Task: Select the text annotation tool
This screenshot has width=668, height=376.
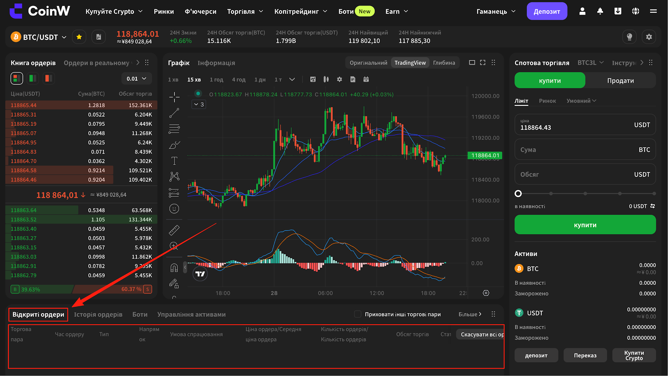Action: point(174,161)
